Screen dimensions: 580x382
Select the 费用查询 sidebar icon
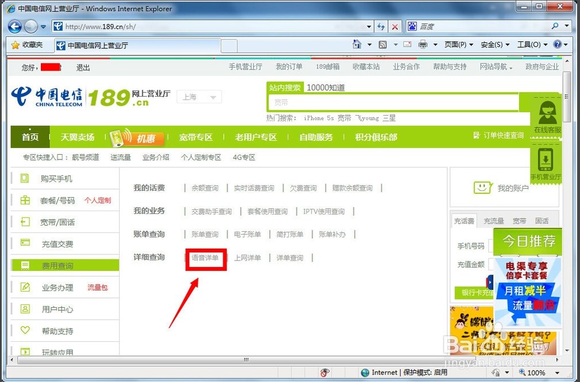point(25,265)
